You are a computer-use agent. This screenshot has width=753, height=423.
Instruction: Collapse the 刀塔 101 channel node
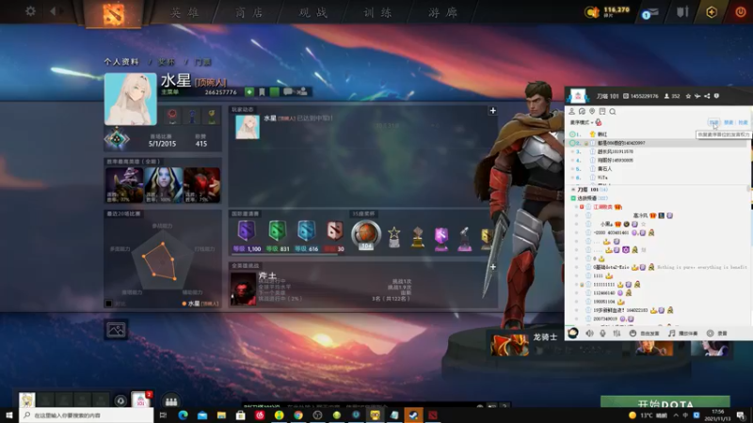(x=573, y=190)
